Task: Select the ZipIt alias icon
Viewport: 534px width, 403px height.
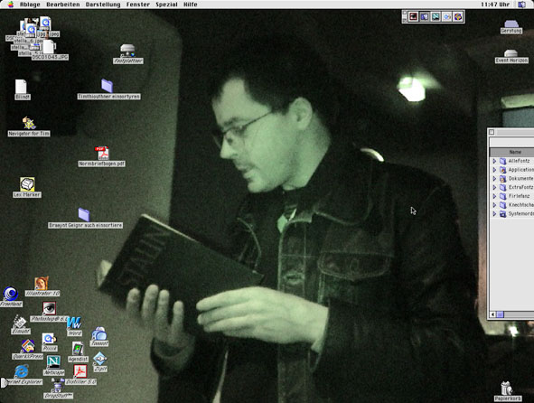Action: [99, 359]
